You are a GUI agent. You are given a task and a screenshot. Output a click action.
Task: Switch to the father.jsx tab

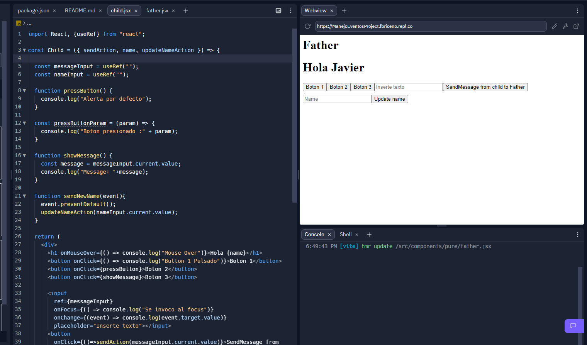tap(158, 10)
